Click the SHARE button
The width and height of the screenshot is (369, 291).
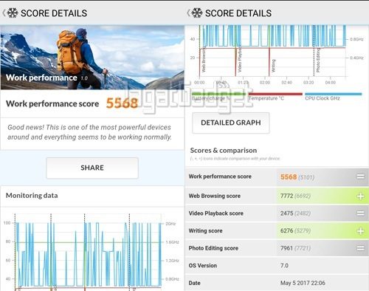pyautogui.click(x=92, y=168)
